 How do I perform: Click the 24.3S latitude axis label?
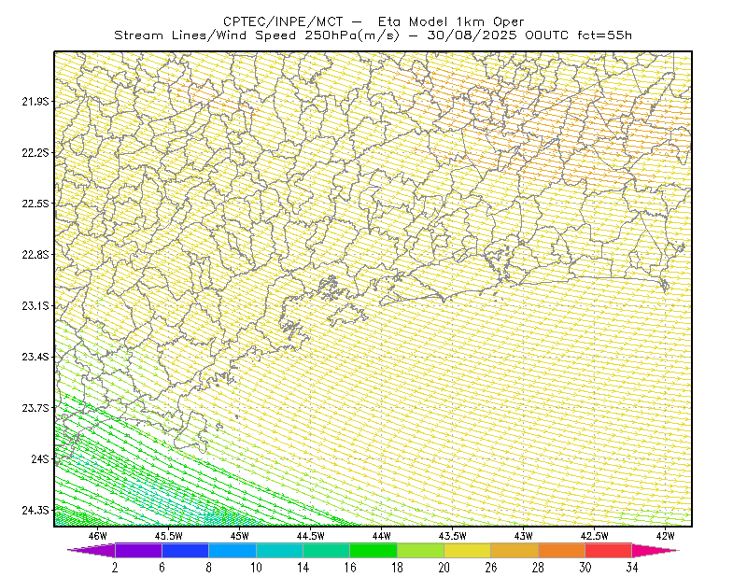(35, 511)
